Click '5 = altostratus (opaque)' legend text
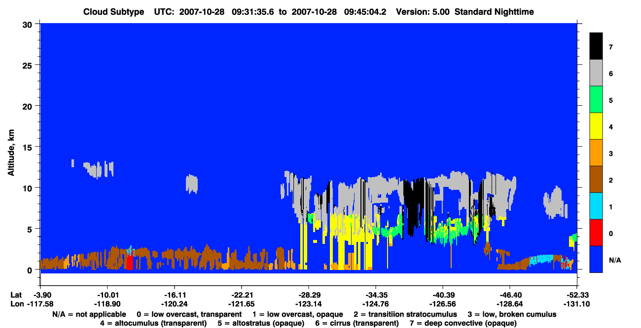 [x=260, y=323]
